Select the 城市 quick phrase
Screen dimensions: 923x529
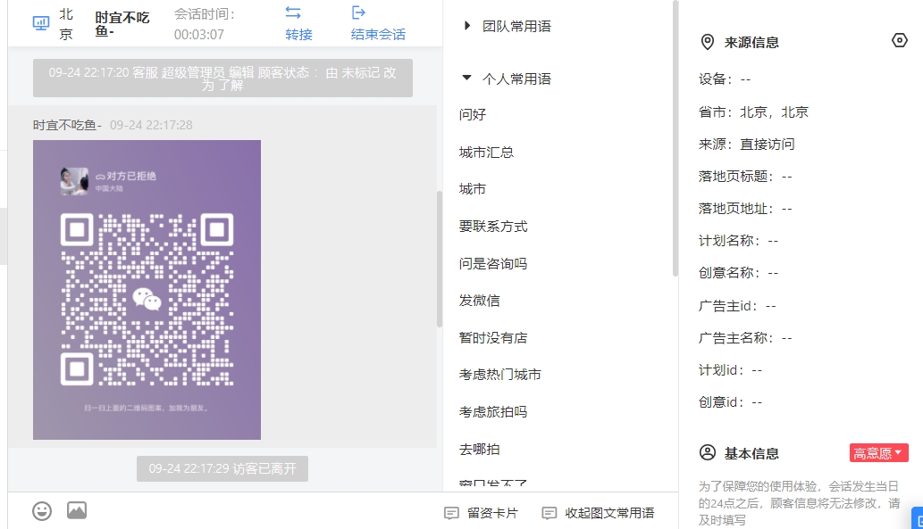point(473,189)
